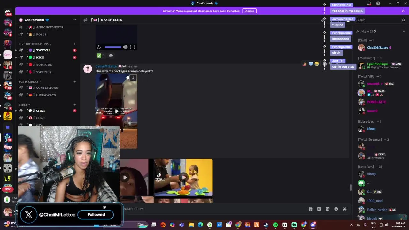The width and height of the screenshot is (409, 230).
Task: Dismiss the Streamer Mode banner
Action: click(403, 11)
